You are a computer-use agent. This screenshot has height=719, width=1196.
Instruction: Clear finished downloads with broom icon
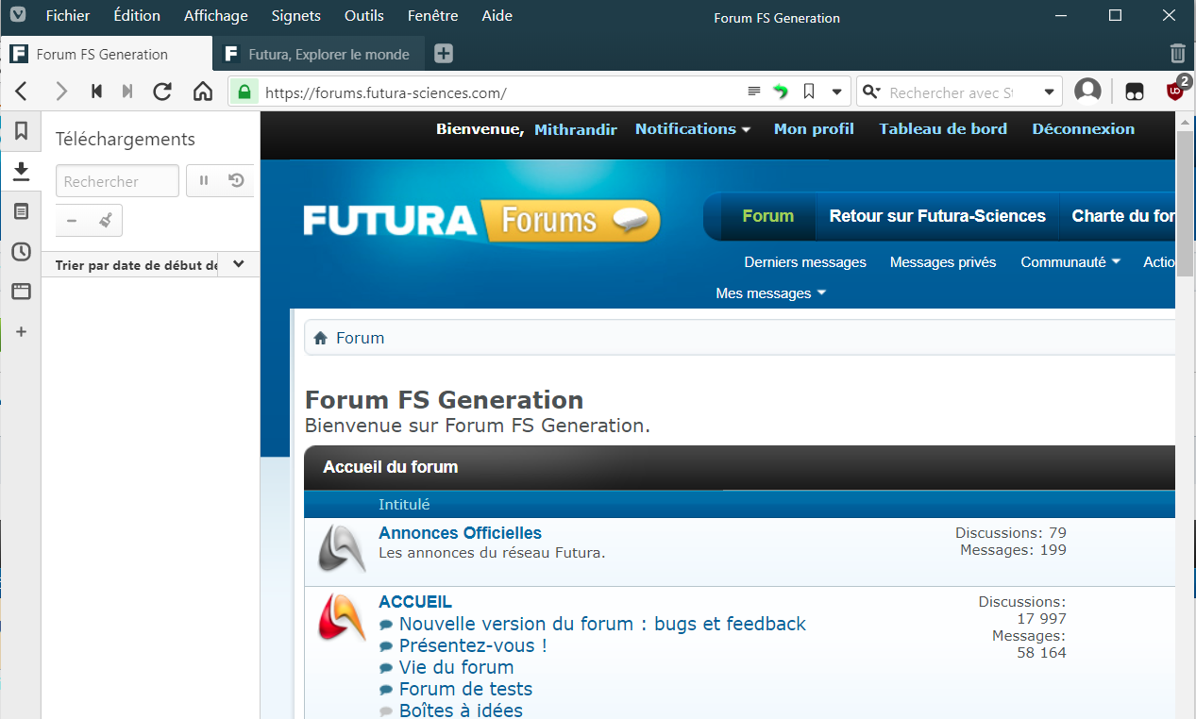coord(106,221)
